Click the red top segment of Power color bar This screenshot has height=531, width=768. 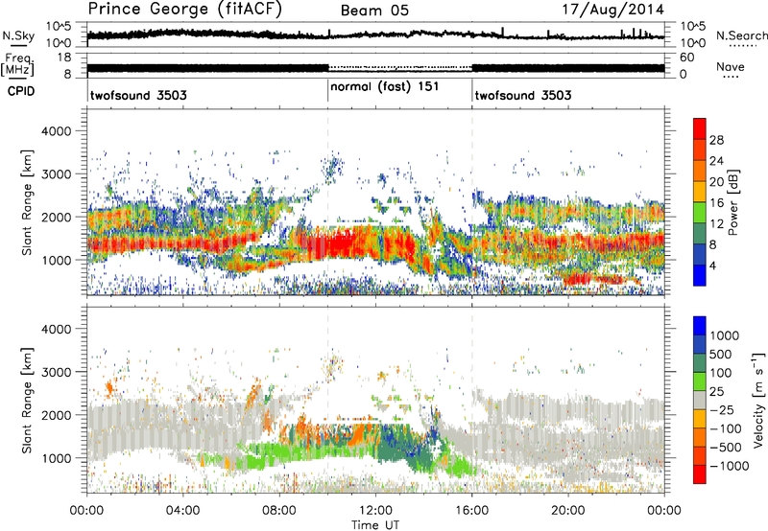(700, 129)
